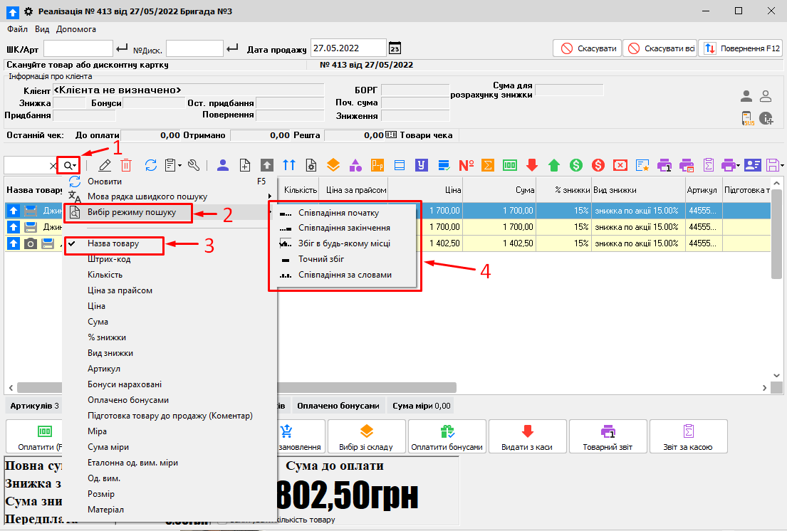This screenshot has height=531, width=787.
Task: Select 'Артикул' as the search field
Action: (104, 369)
